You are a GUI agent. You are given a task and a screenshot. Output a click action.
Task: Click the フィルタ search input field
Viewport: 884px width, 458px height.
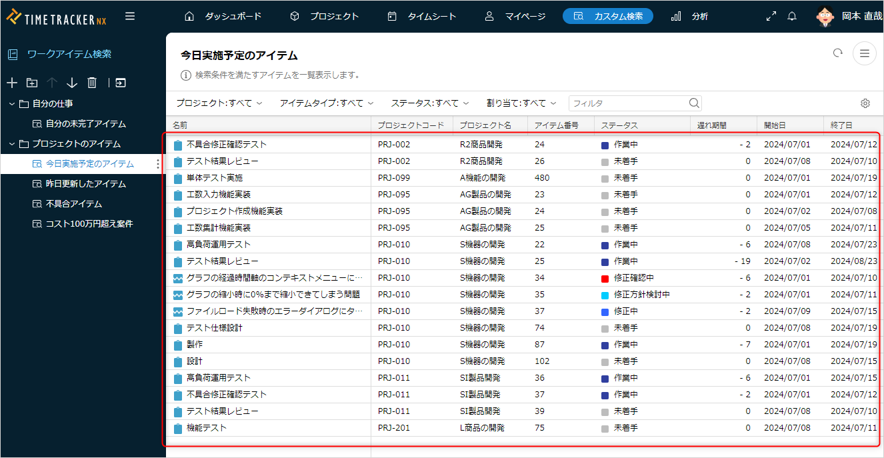[x=628, y=103]
